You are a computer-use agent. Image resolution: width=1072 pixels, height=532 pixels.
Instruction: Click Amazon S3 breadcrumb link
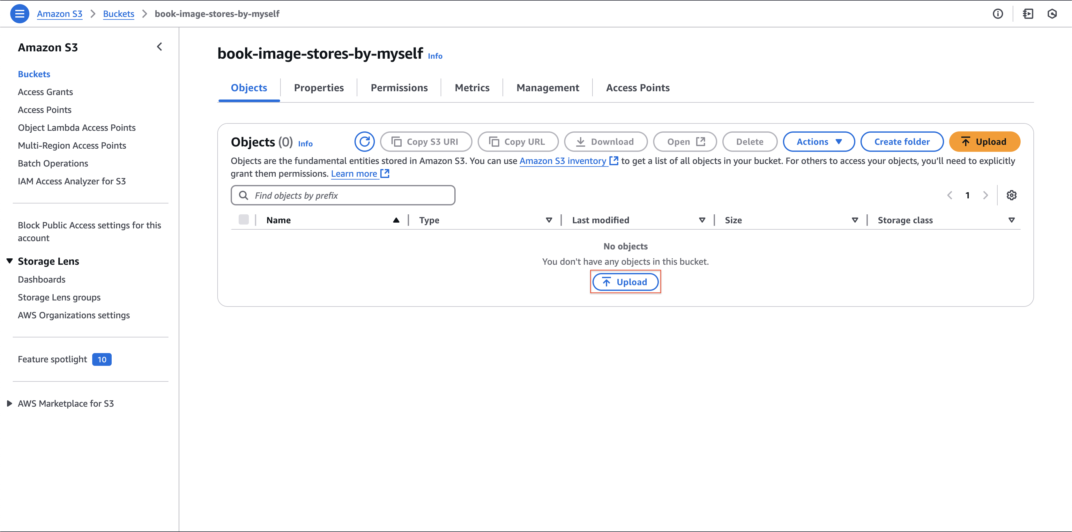(60, 14)
